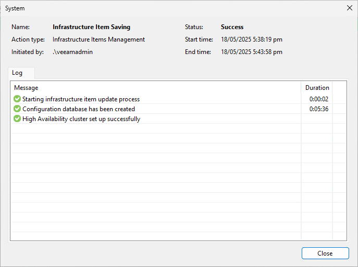Click the System title in the title bar
This screenshot has width=358, height=267.
(x=15, y=8)
